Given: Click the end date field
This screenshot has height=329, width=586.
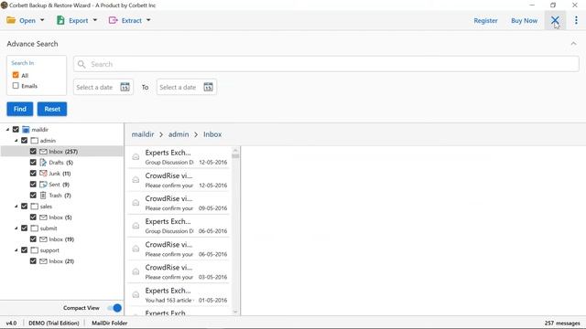Looking at the screenshot, I should coord(187,87).
